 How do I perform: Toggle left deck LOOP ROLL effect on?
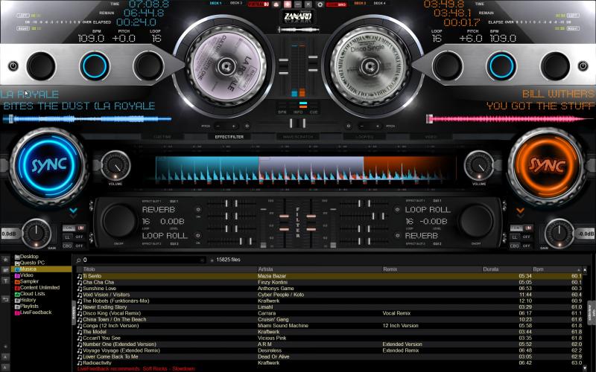pos(198,235)
